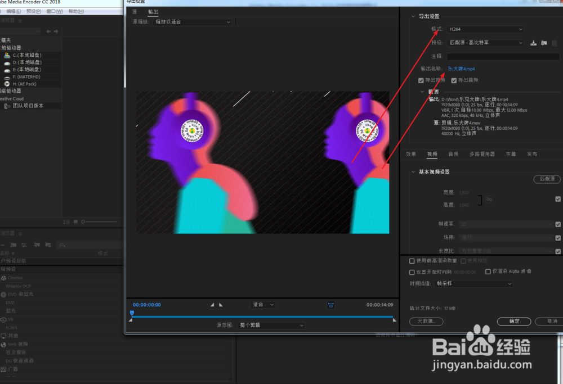Screen dimensions: 563x384
Task: Toggle match-source checkbox for width and height
Action: 558,199
